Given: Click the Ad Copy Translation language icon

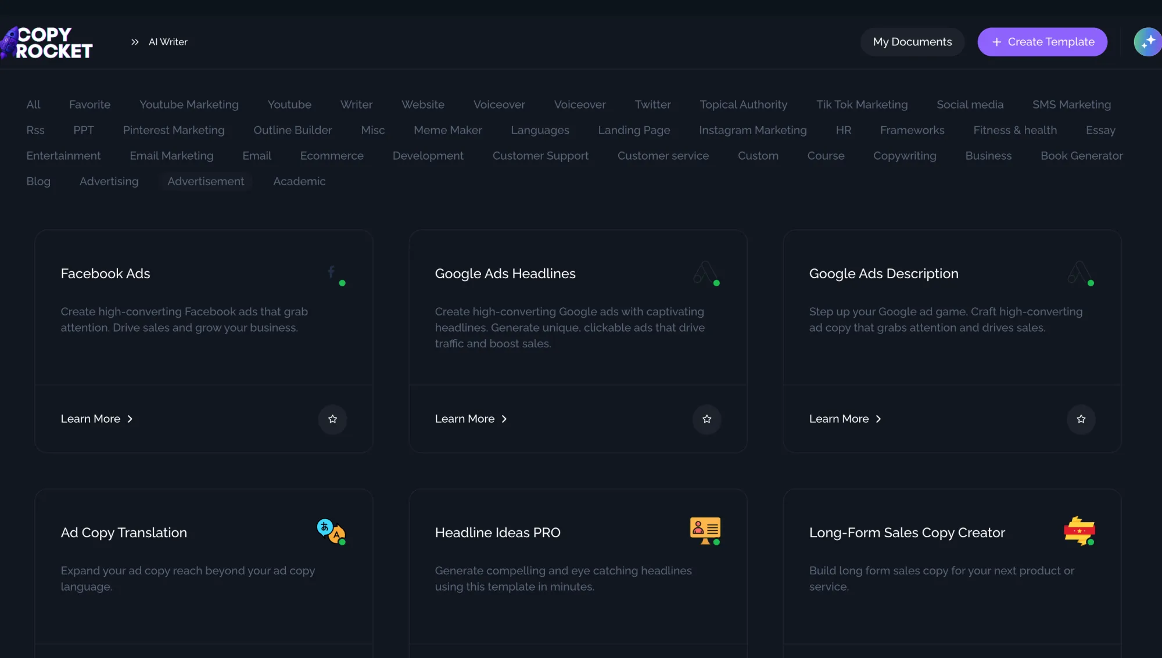Looking at the screenshot, I should [331, 531].
